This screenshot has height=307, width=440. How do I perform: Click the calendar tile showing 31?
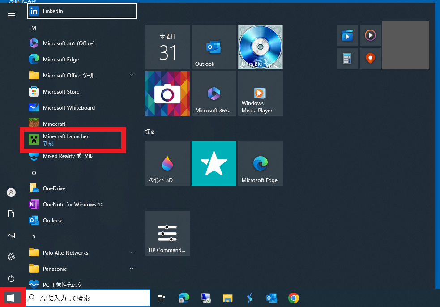tap(167, 47)
